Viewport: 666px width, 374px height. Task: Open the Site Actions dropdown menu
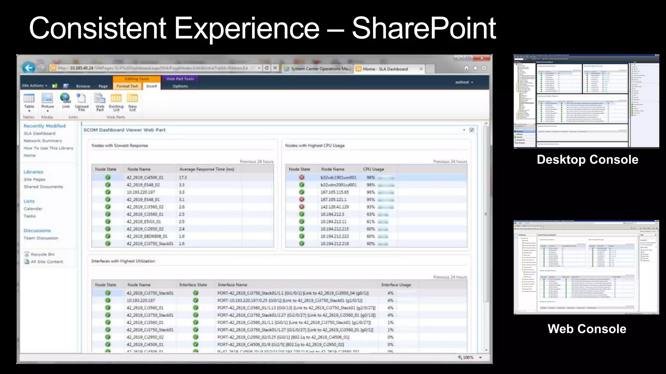click(34, 86)
